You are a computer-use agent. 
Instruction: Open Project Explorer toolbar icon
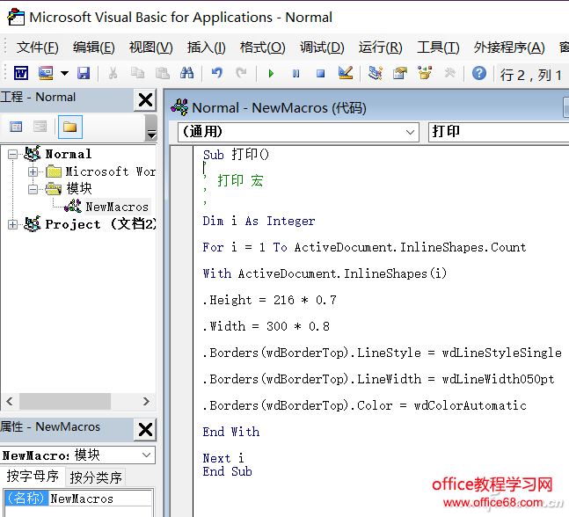pyautogui.click(x=376, y=73)
